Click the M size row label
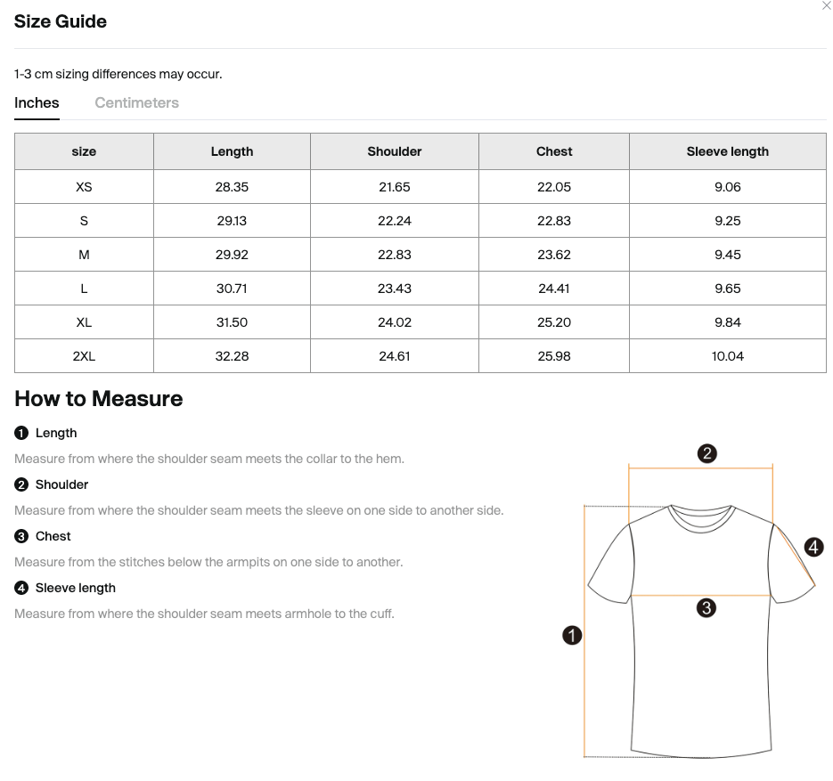 [x=84, y=255]
